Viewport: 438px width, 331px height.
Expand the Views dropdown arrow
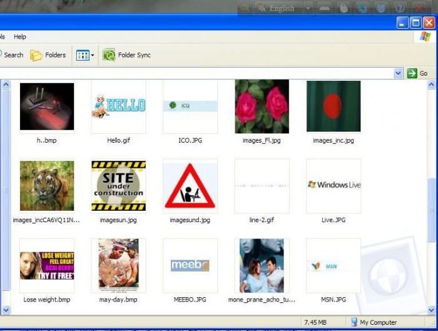click(93, 55)
